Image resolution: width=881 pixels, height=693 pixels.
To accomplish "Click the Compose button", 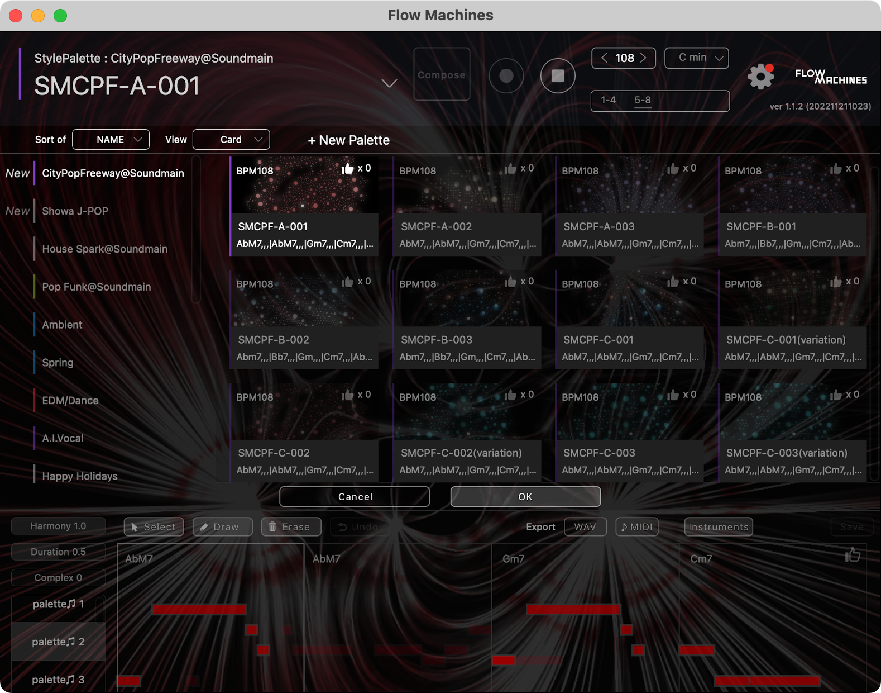I will tap(442, 74).
